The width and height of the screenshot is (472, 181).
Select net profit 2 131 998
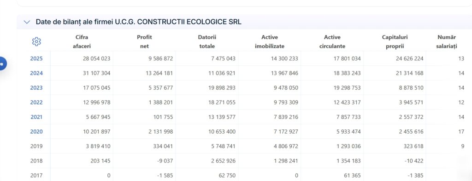click(x=161, y=131)
